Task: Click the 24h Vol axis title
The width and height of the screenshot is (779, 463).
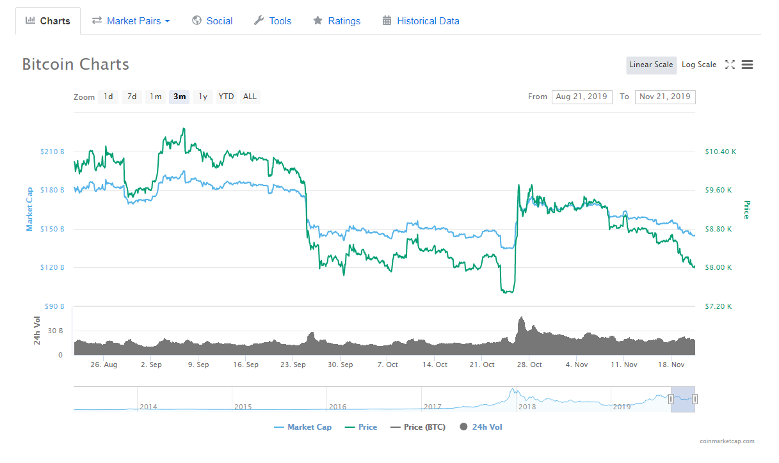Action: point(38,331)
